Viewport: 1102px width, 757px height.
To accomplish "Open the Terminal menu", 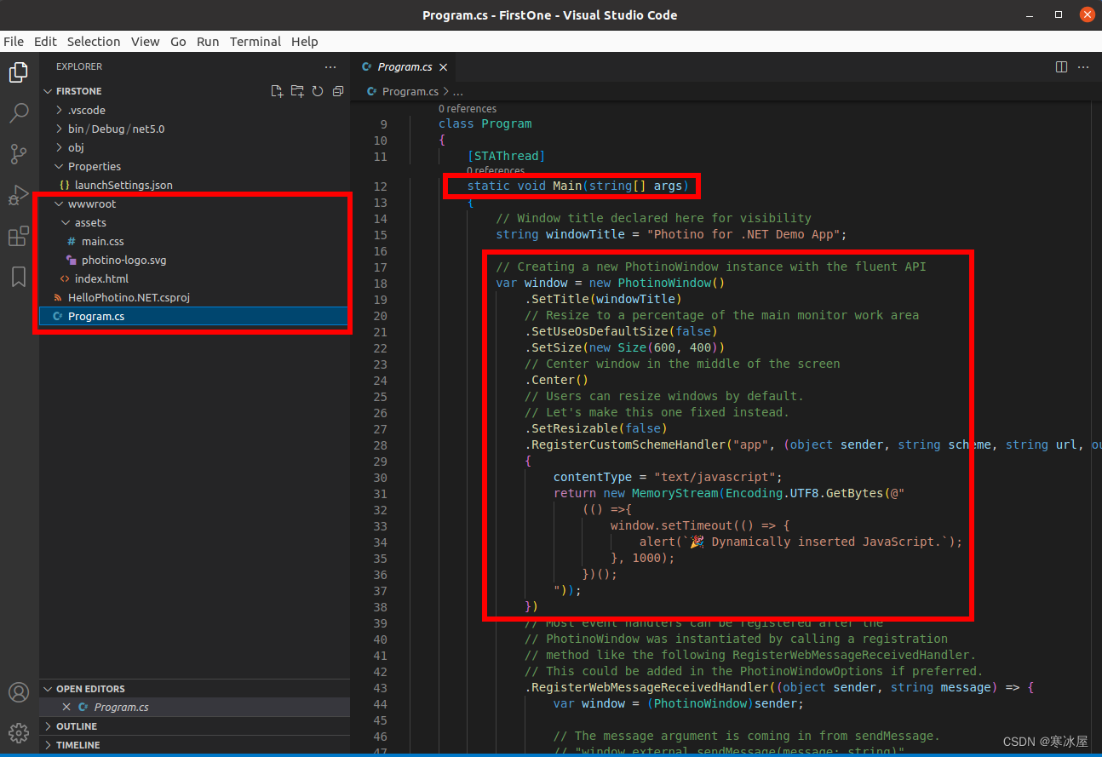I will [255, 41].
